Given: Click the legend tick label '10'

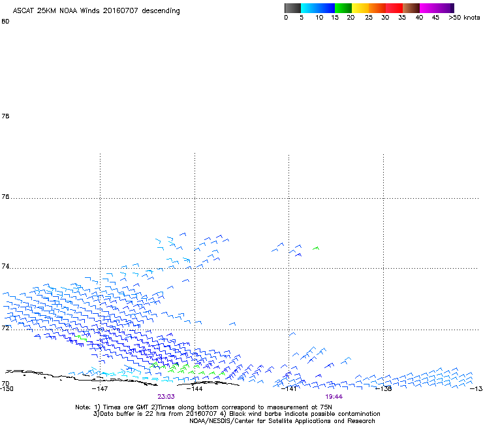Looking at the screenshot, I should click(x=319, y=18).
